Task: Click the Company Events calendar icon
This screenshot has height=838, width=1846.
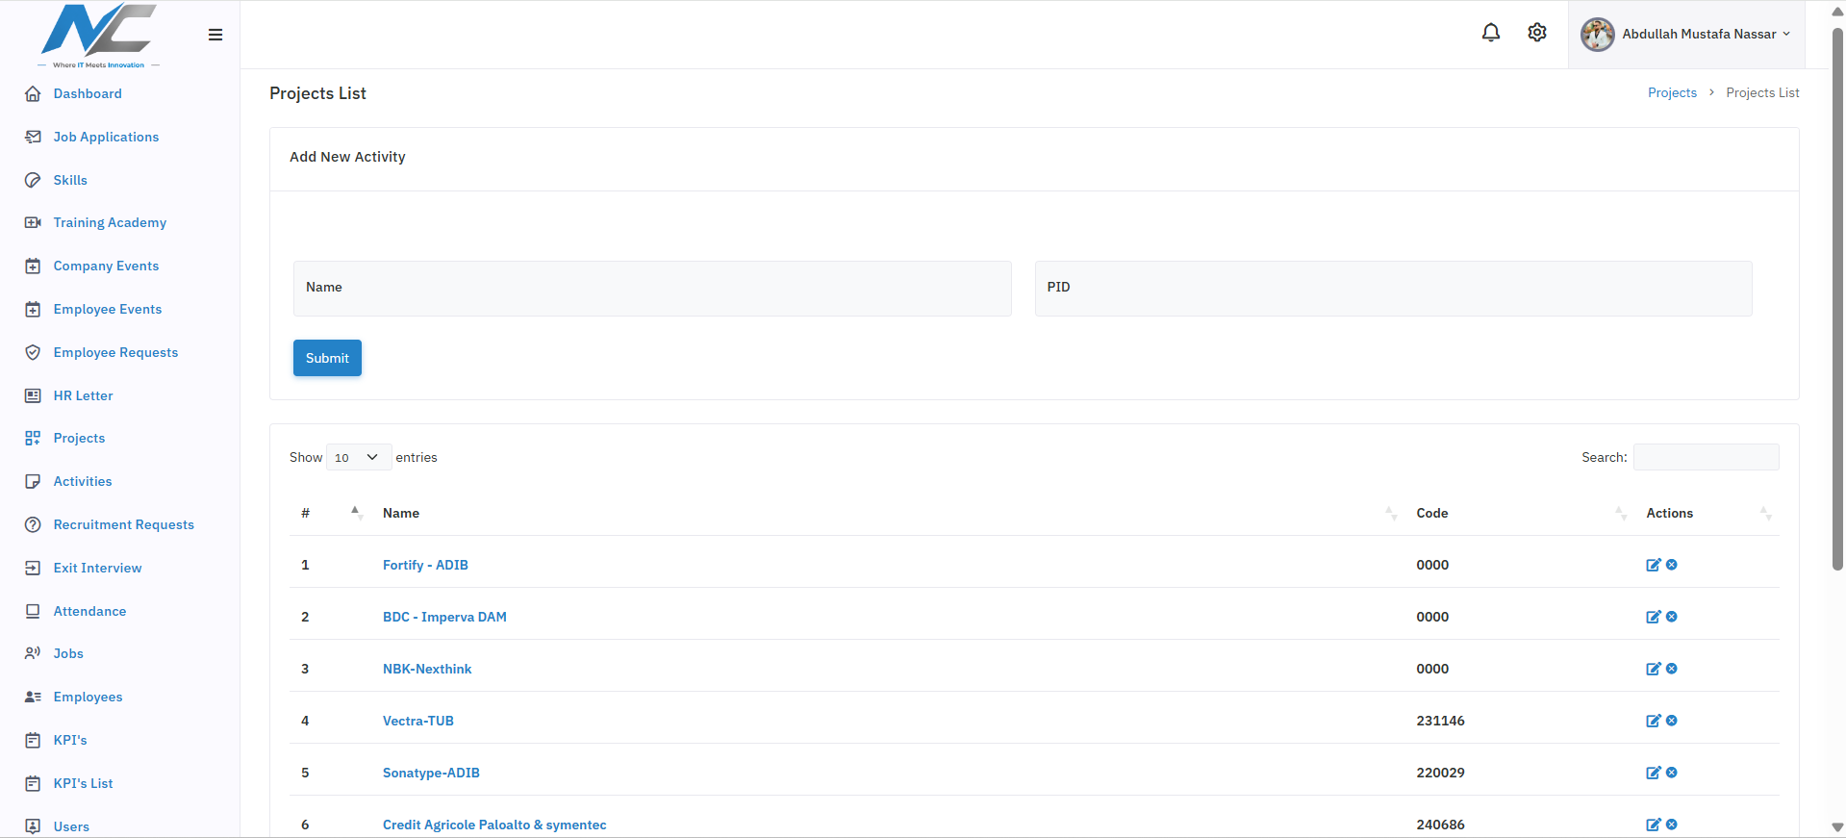Action: (x=33, y=266)
